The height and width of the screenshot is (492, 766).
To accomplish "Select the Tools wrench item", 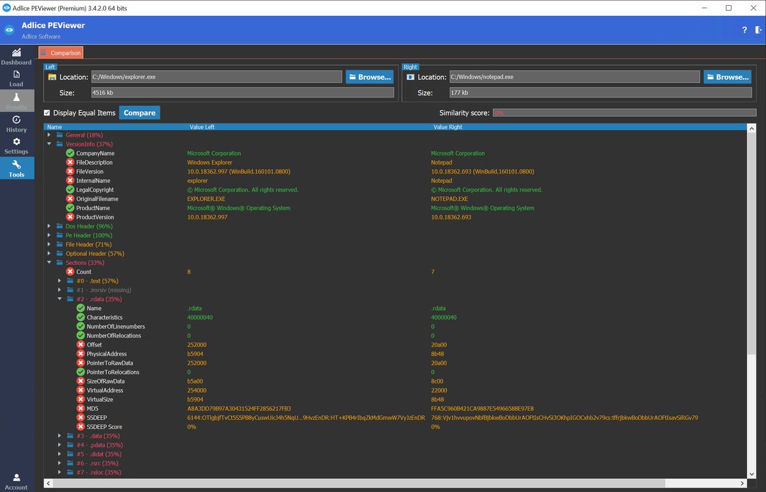I will tap(16, 168).
